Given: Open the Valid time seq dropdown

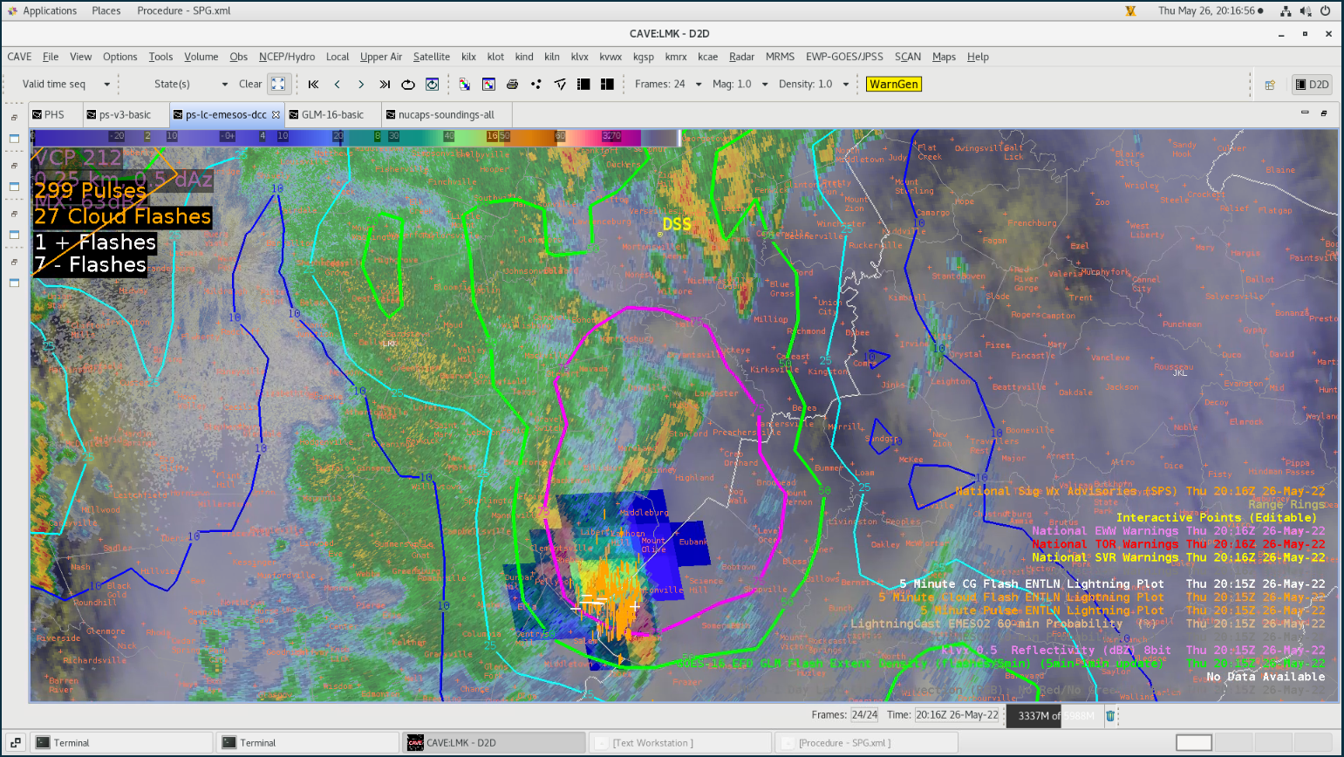Looking at the screenshot, I should coord(106,85).
